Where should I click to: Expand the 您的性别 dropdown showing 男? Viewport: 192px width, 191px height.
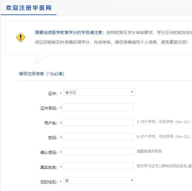(x=99, y=181)
